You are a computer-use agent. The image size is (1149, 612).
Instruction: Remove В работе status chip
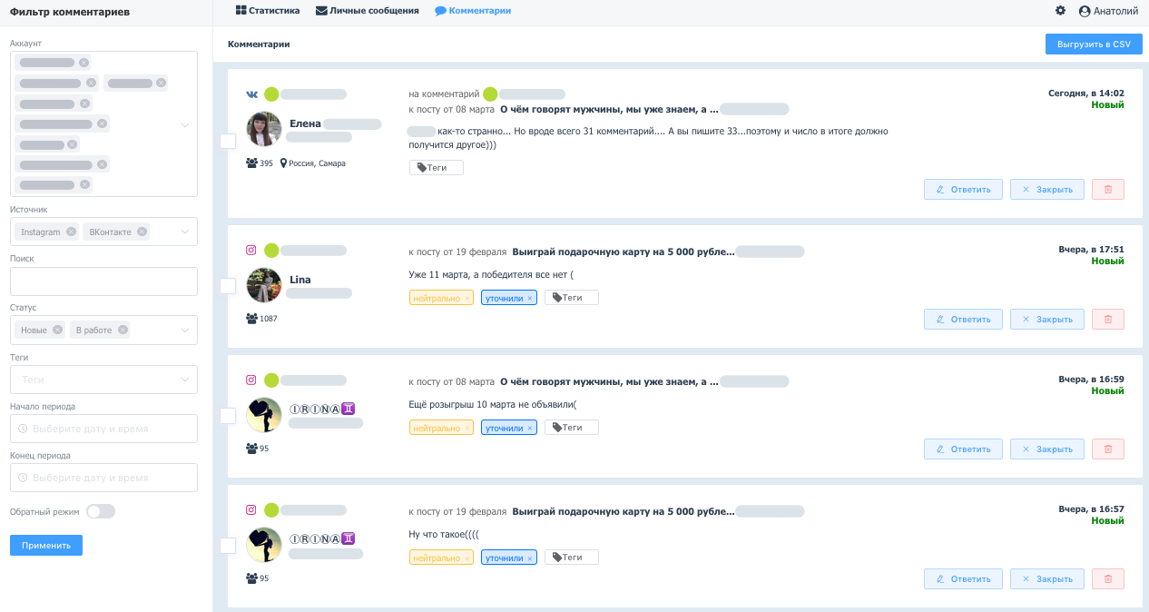click(x=123, y=330)
